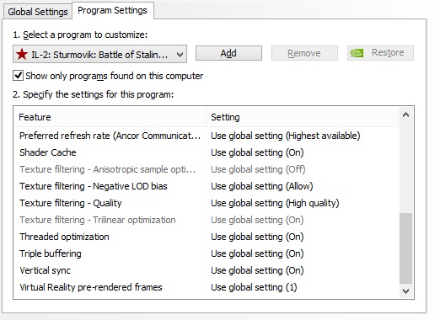Viewport: 440px width, 320px height.
Task: Open the VR pre-rendered frames setting value
Action: click(254, 287)
